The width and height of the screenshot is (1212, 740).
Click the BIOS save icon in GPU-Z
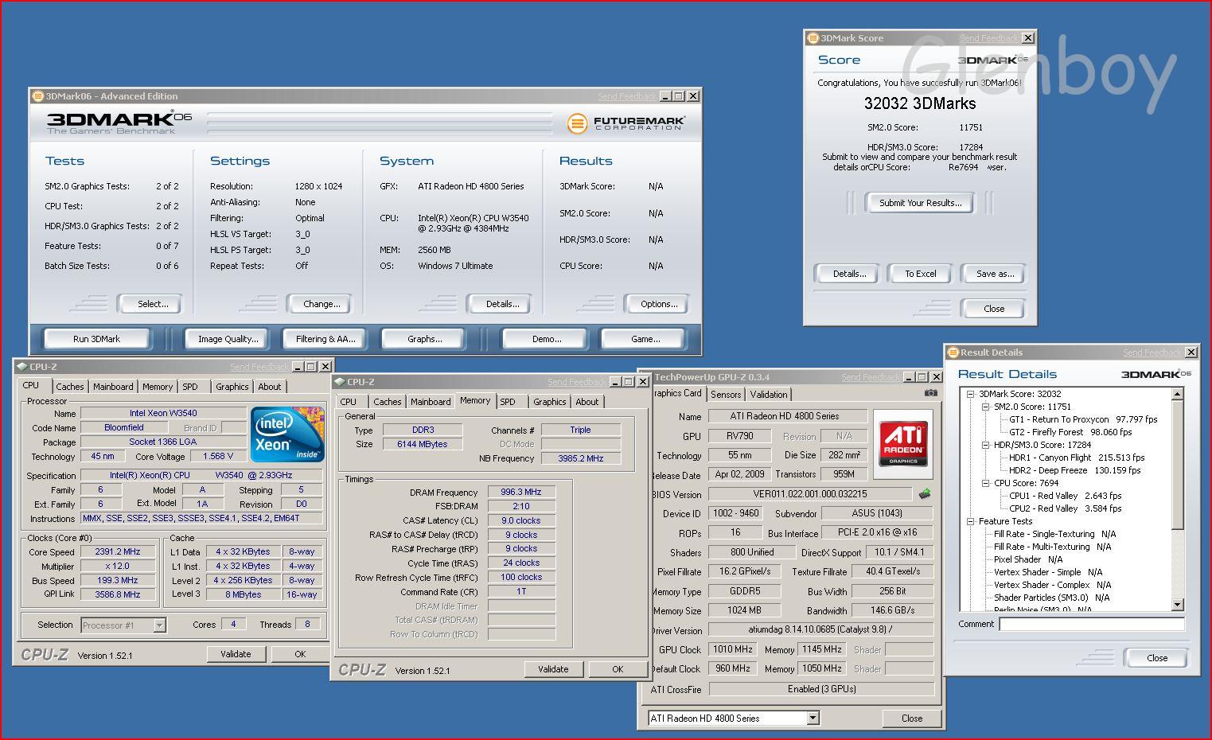point(925,494)
